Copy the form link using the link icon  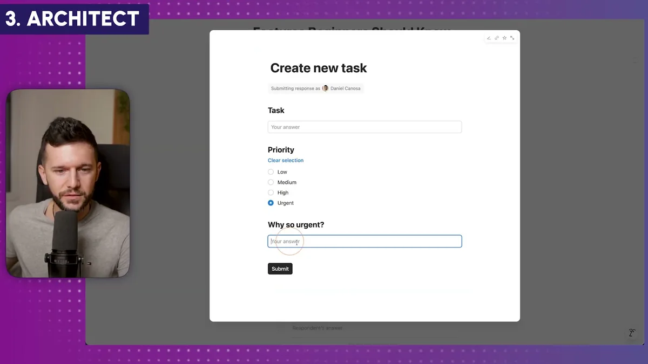pos(497,38)
